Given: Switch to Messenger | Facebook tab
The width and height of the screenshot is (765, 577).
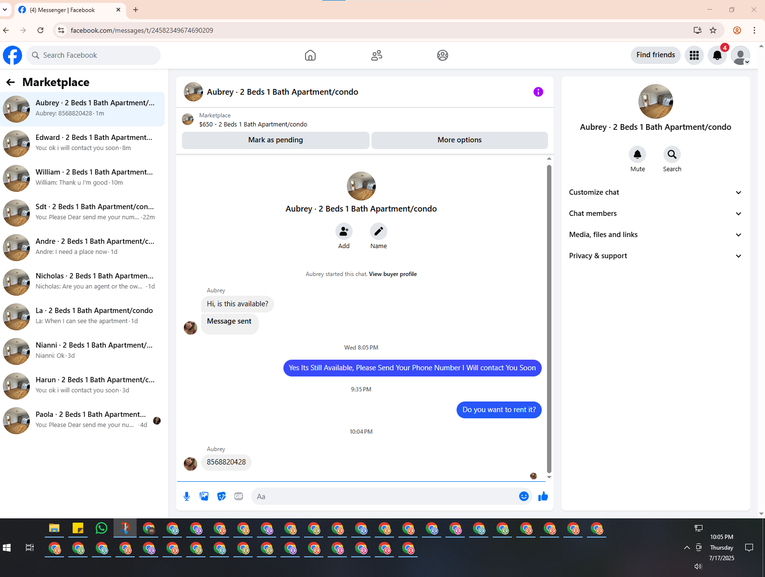Looking at the screenshot, I should (69, 10).
